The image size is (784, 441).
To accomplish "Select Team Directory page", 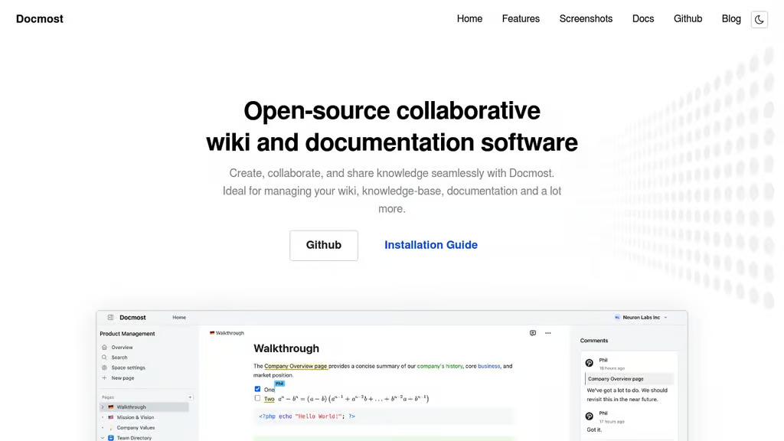I will pyautogui.click(x=134, y=438).
